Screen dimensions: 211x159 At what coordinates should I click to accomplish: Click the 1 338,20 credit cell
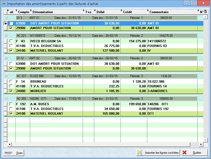(134, 81)
